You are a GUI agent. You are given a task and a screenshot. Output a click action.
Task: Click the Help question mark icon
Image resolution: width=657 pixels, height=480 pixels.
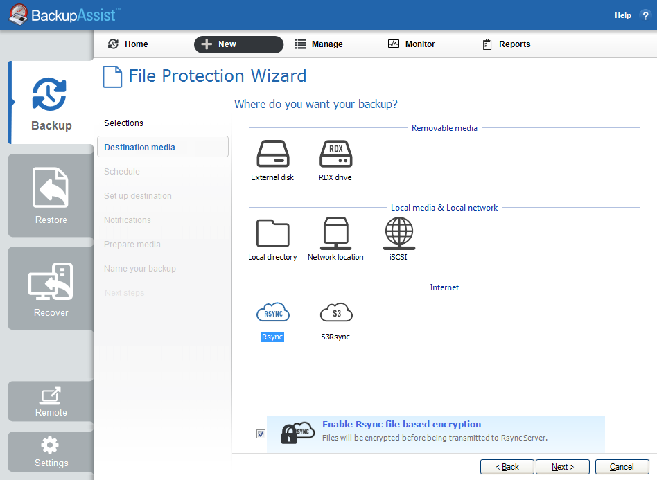pyautogui.click(x=645, y=15)
